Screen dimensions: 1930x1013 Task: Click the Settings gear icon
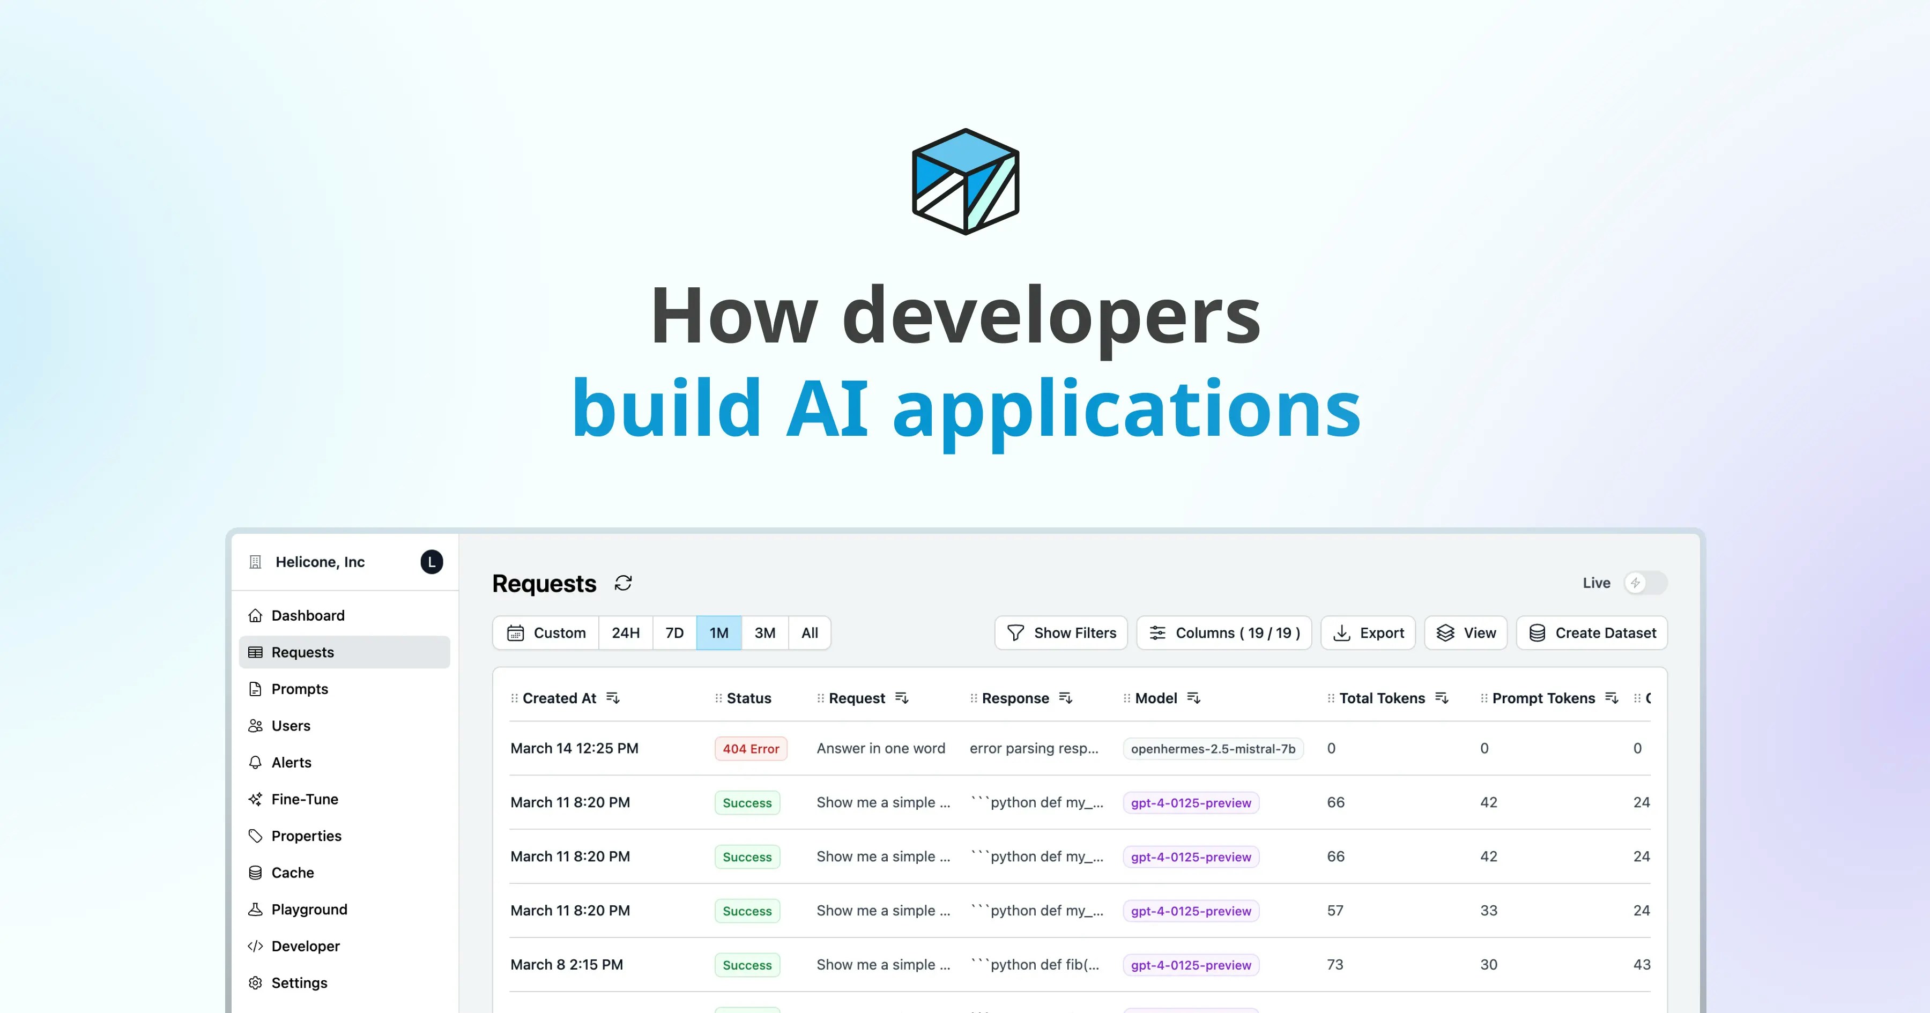(256, 982)
